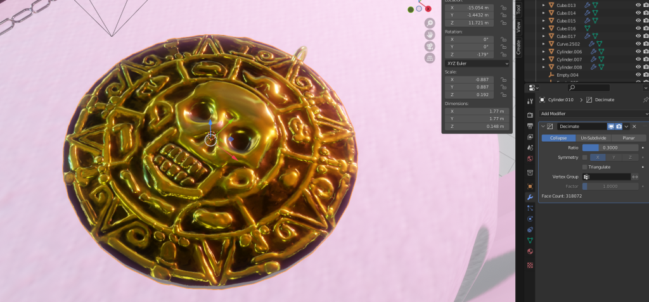Switch to the View sidebar tab

click(x=518, y=27)
